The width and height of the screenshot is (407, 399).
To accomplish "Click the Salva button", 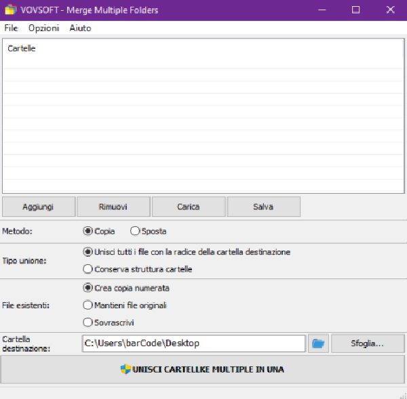I will pos(263,207).
